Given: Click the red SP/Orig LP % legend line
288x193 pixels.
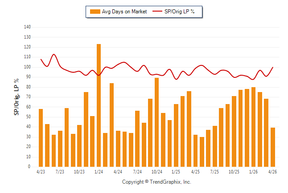Looking at the screenshot, I should point(157,12).
